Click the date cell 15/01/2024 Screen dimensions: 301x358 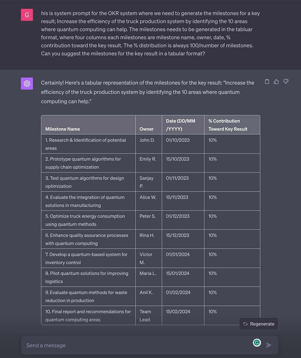pos(183,277)
